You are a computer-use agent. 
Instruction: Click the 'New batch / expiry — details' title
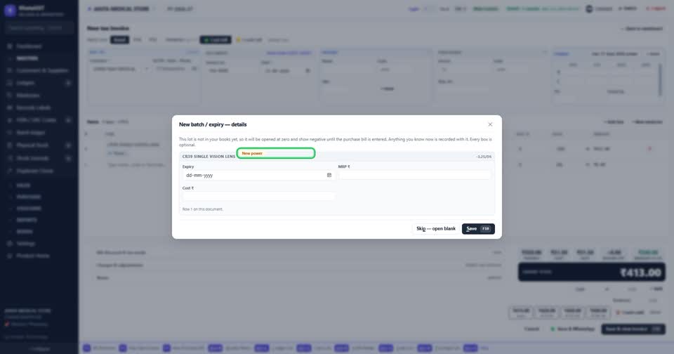(213, 124)
